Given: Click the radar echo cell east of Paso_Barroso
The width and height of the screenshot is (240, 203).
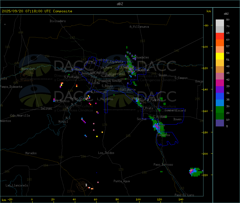Looking at the screenshot, I should (x=196, y=172).
